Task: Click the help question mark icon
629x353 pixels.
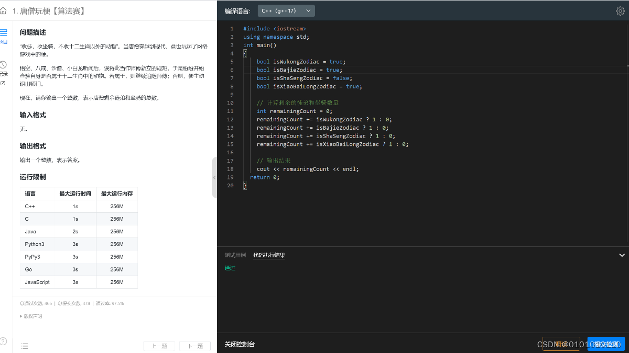Action: coord(3,341)
